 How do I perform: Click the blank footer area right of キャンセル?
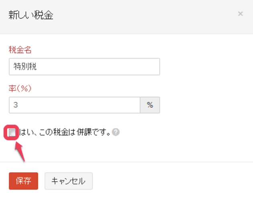coord(168,181)
